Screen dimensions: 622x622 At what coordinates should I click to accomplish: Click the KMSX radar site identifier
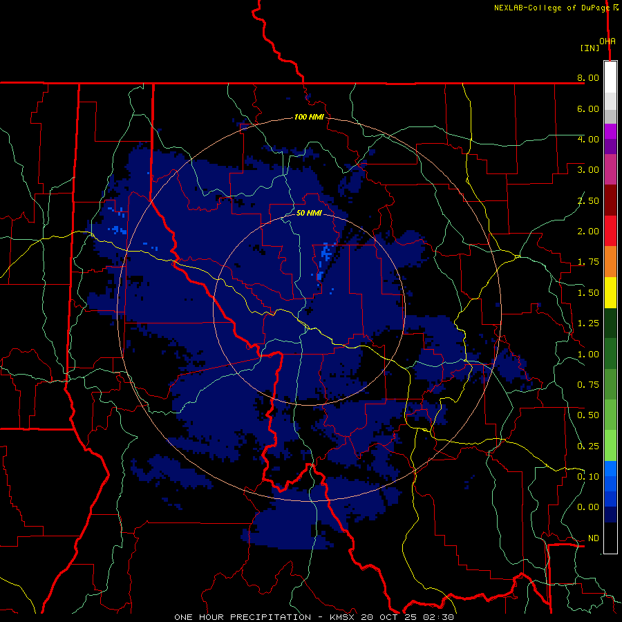[343, 617]
